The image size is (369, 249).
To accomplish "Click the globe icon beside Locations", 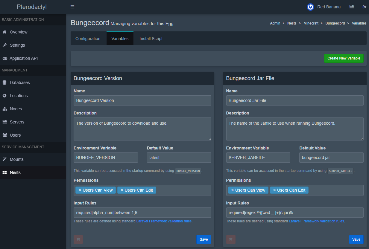I will pos(4,96).
